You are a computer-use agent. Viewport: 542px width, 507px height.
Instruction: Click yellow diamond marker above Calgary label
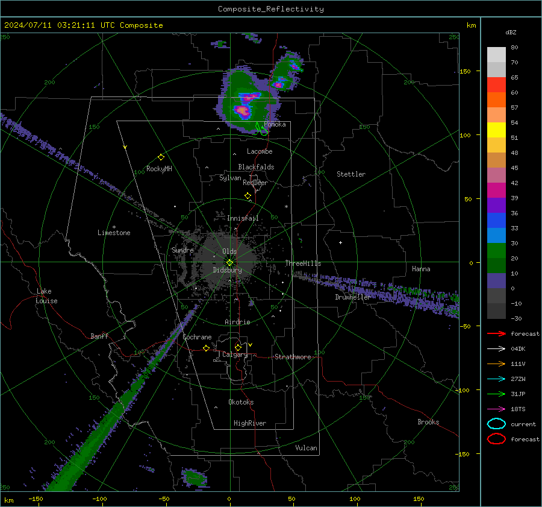point(238,347)
